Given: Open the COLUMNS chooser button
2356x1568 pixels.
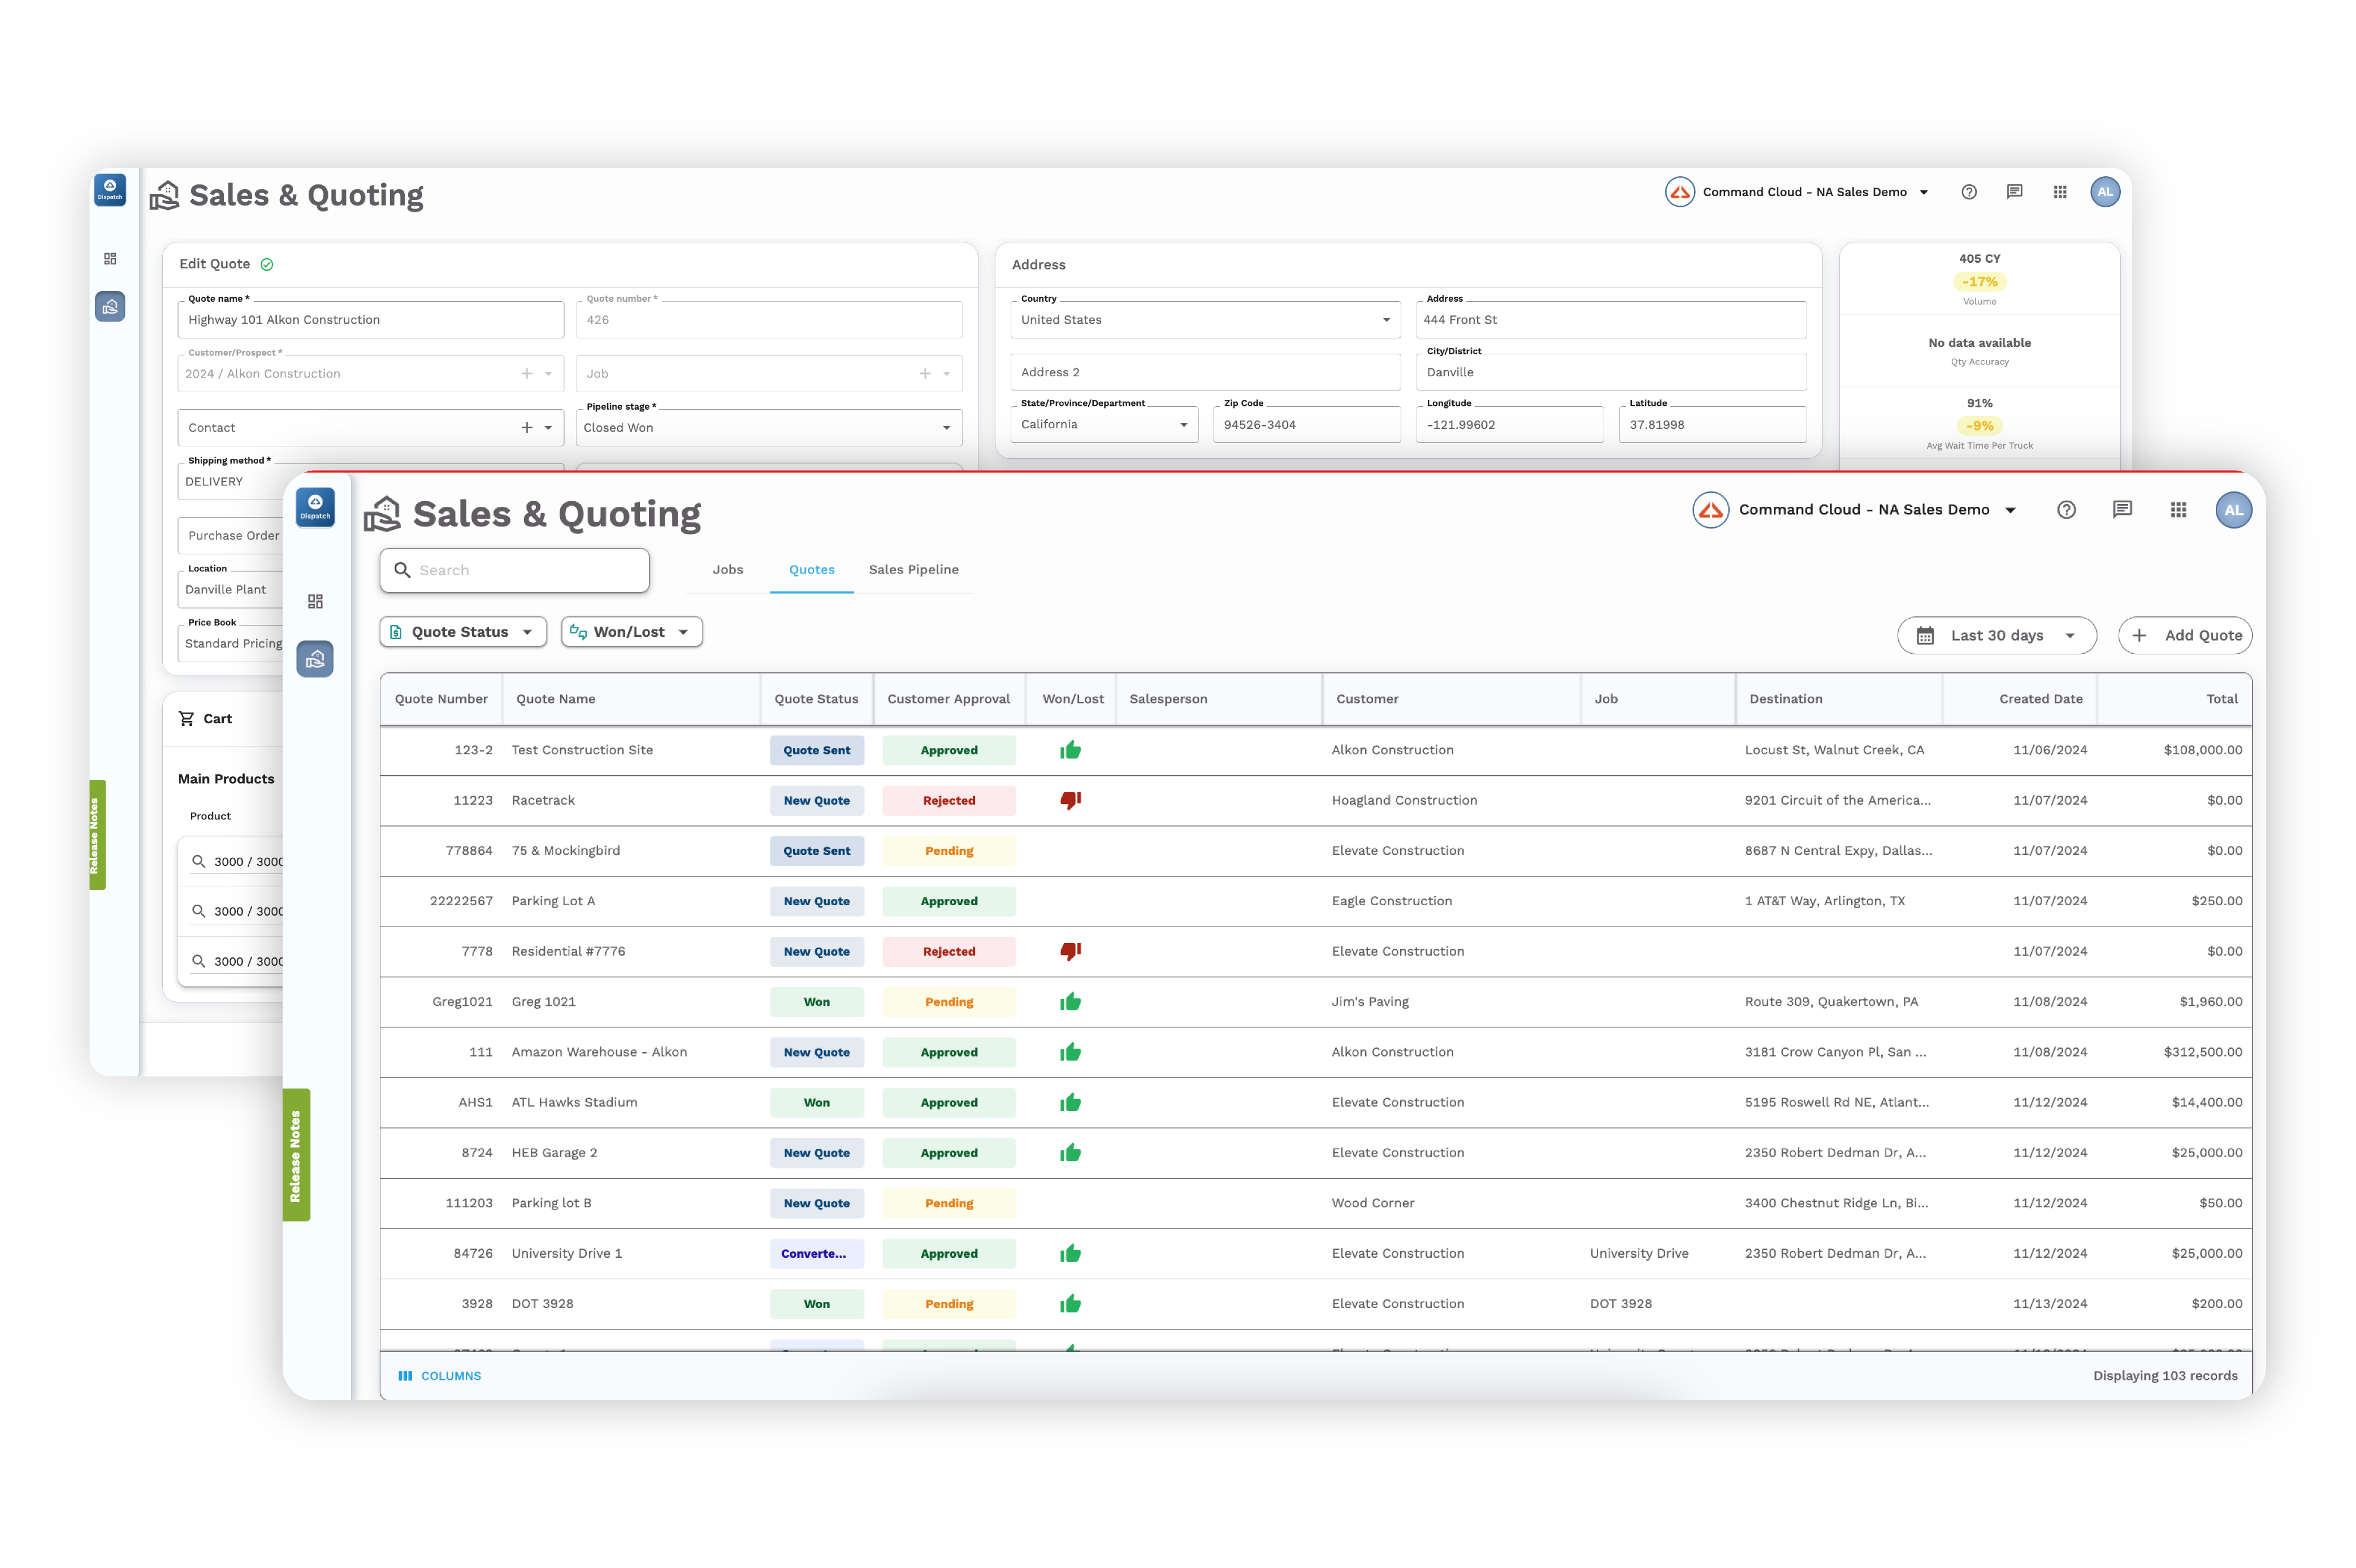Looking at the screenshot, I should pos(440,1376).
